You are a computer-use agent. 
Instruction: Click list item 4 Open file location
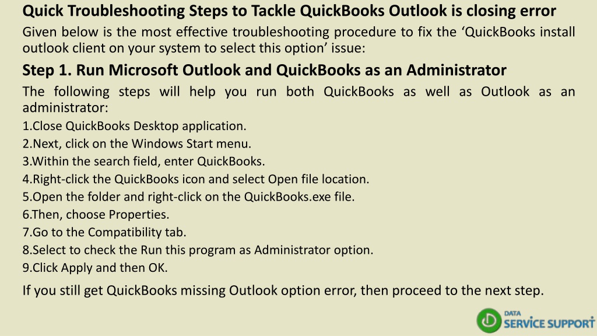[196, 179]
